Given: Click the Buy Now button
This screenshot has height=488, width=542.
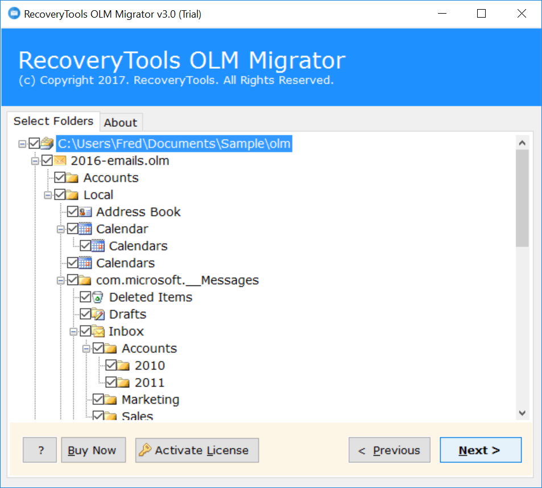Looking at the screenshot, I should (x=93, y=450).
